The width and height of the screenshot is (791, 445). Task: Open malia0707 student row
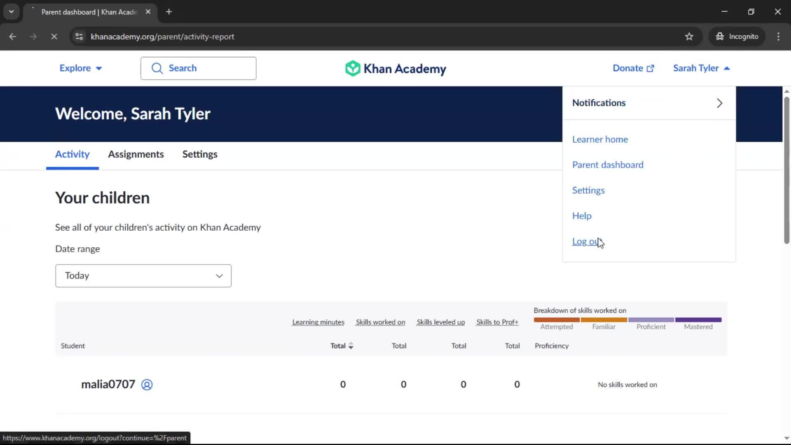tap(391, 384)
